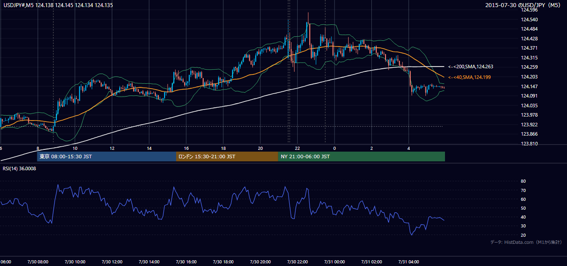Click the '7/30 08:00' bottom time label
Screen dimensions: 567x266
(x=37, y=262)
